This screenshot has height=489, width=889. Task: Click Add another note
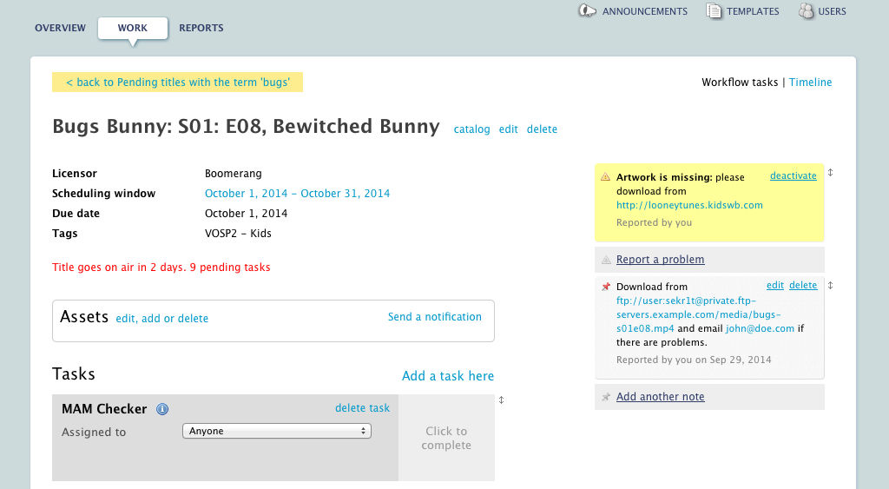pos(661,397)
